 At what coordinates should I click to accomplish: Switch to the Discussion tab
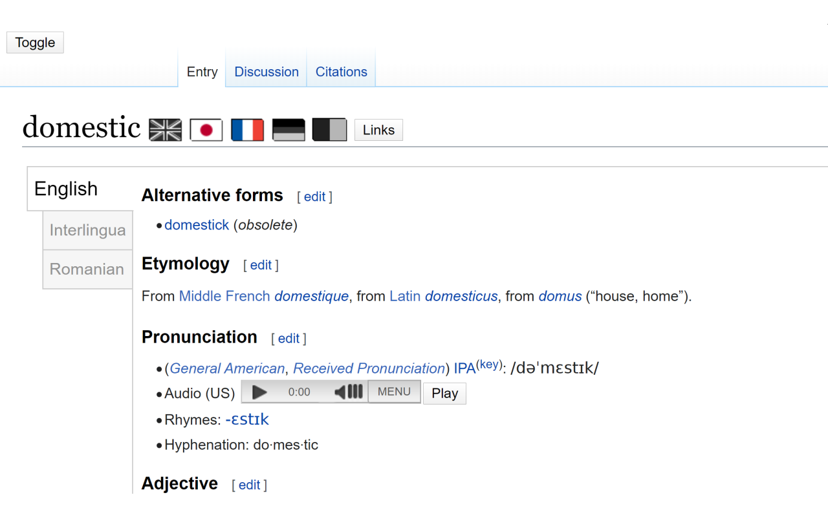[x=267, y=72]
